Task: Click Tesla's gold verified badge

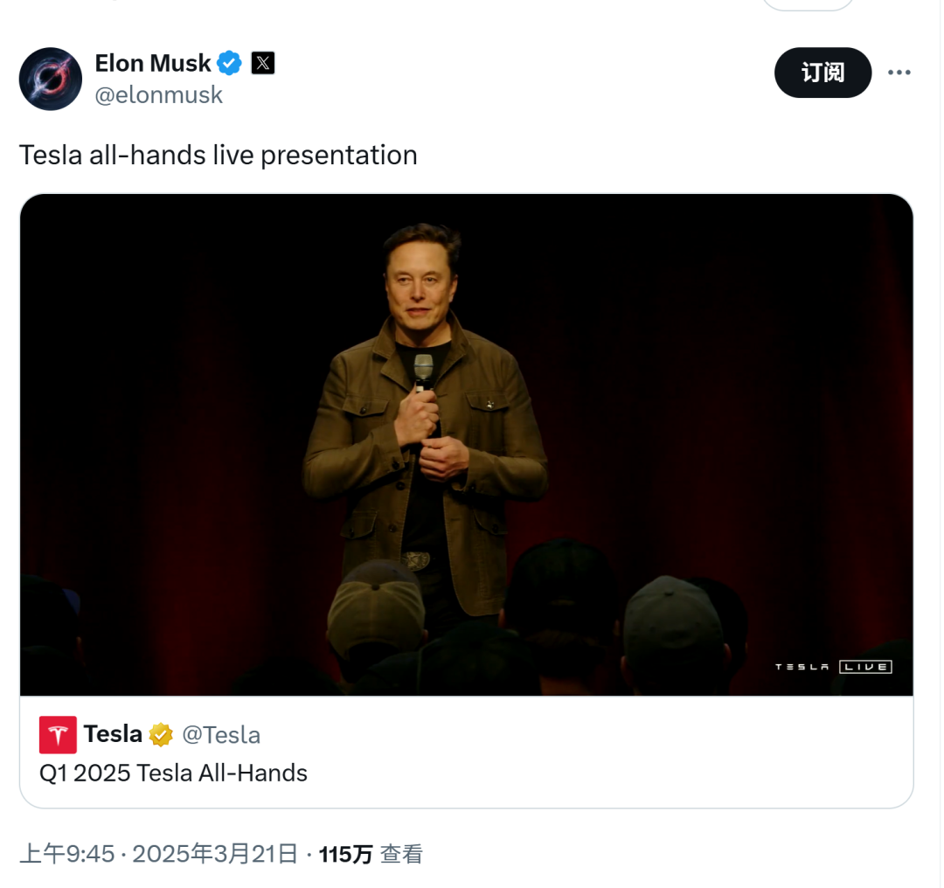Action: 161,735
